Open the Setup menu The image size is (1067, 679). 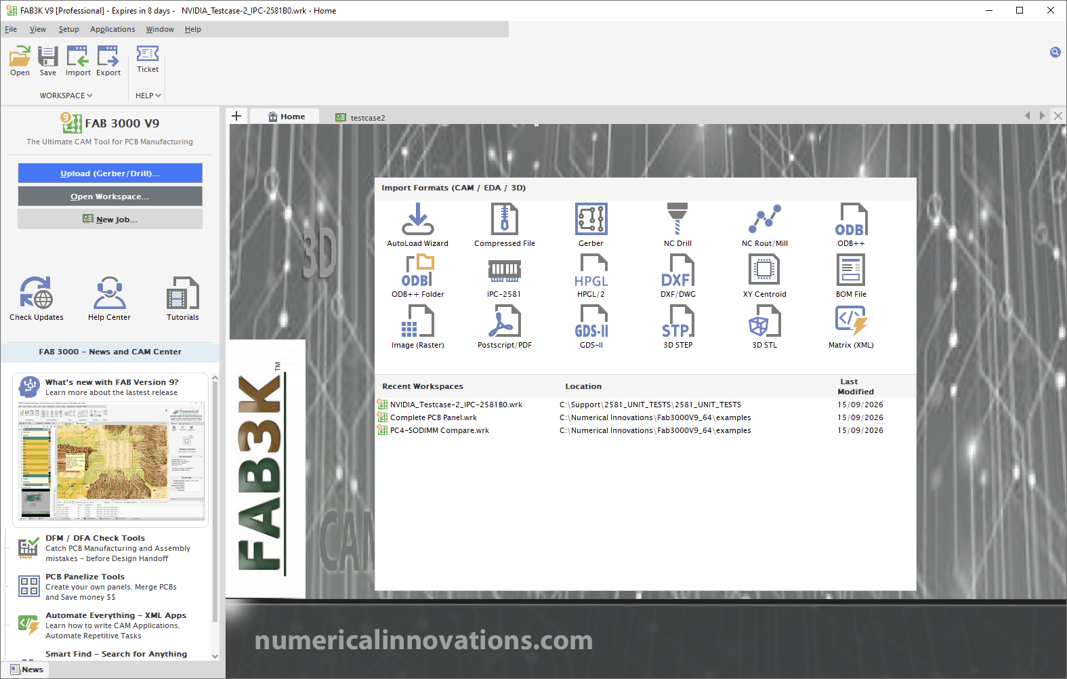click(x=68, y=29)
